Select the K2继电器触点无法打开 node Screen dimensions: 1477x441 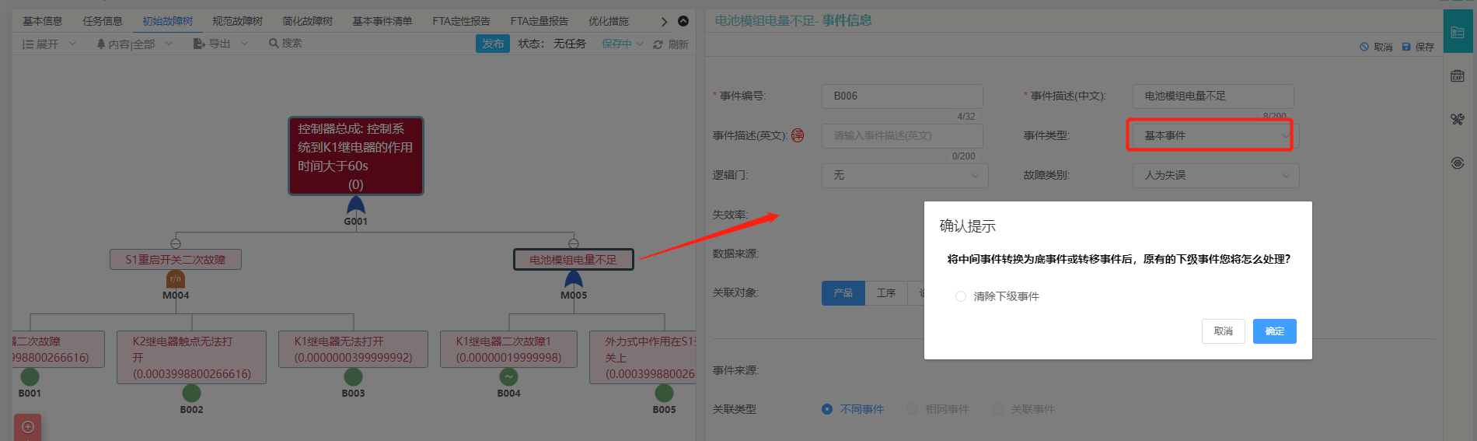click(191, 357)
